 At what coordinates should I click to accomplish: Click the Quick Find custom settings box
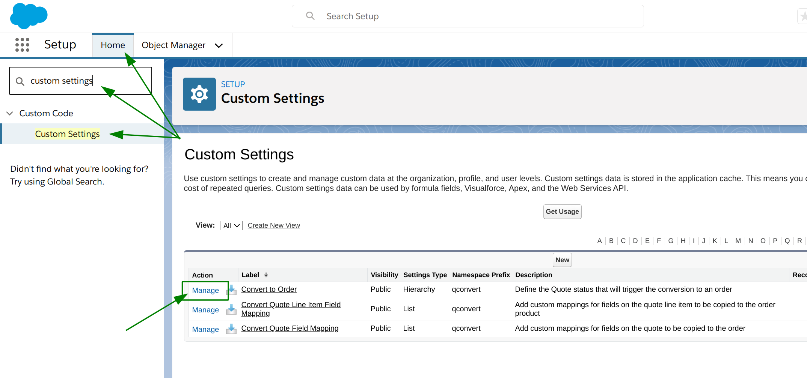click(80, 81)
